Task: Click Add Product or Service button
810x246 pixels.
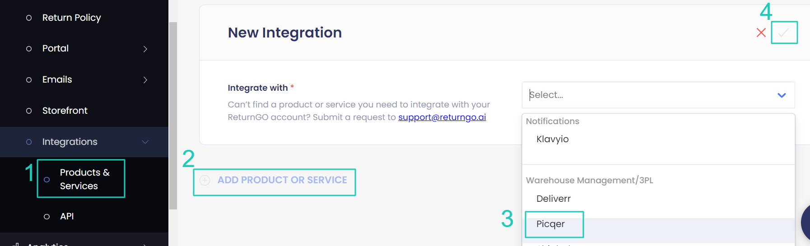Action: 282,181
